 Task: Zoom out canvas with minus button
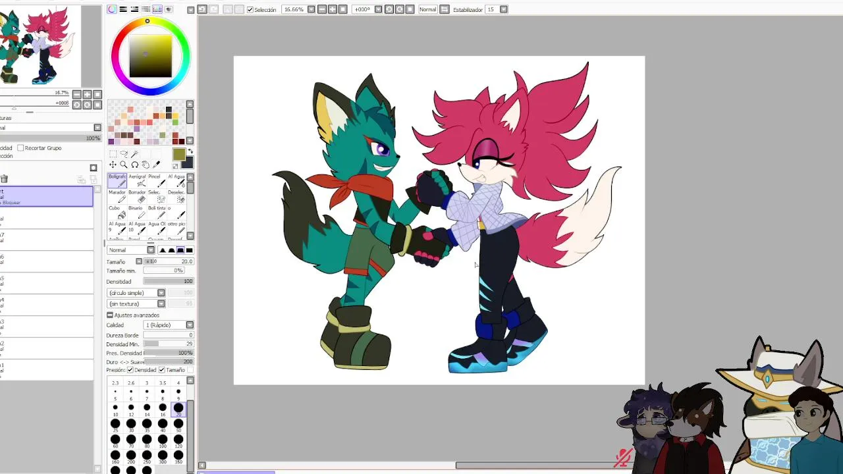[x=321, y=9]
